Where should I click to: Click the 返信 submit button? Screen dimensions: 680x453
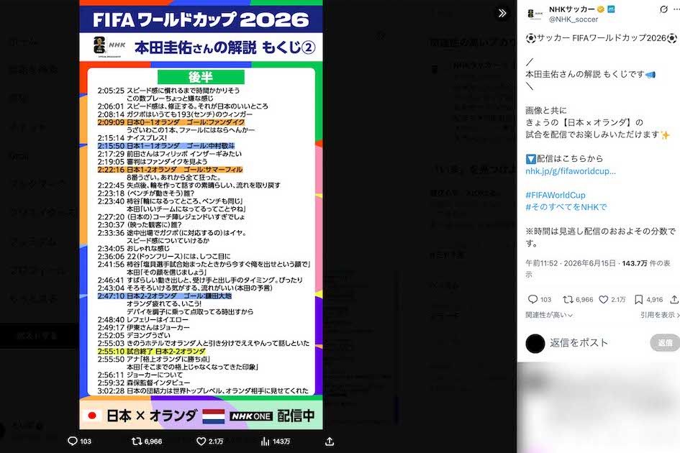665,343
